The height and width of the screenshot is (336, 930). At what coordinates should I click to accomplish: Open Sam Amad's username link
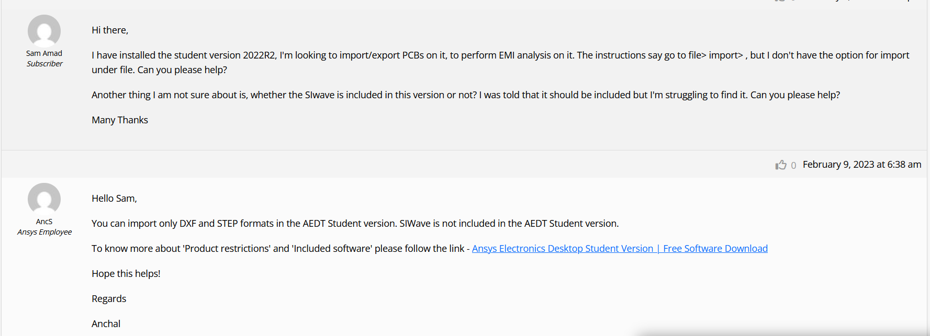(44, 53)
